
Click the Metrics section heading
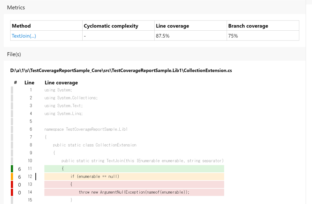click(16, 8)
